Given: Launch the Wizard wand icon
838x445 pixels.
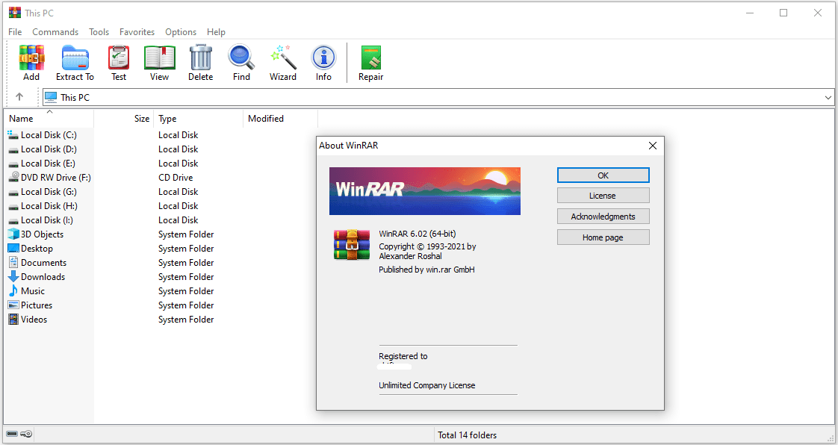Looking at the screenshot, I should (283, 57).
